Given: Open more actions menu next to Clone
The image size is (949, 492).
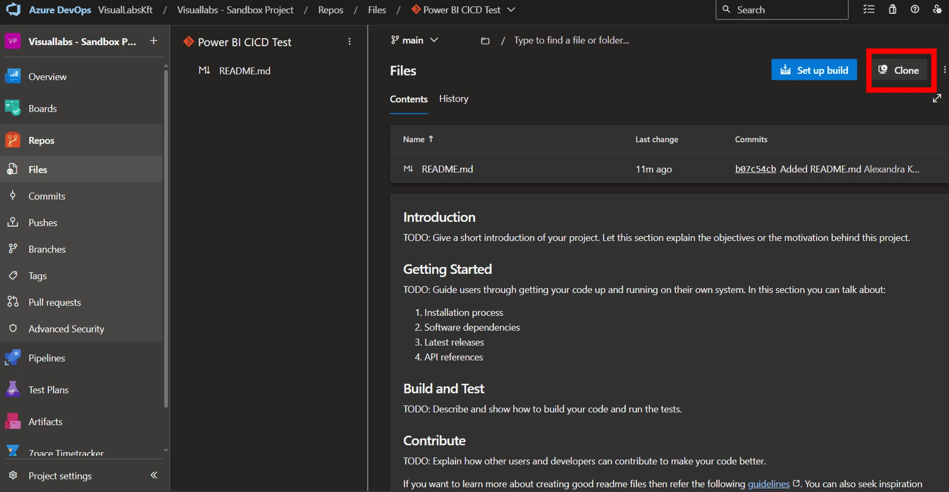Looking at the screenshot, I should 945,70.
